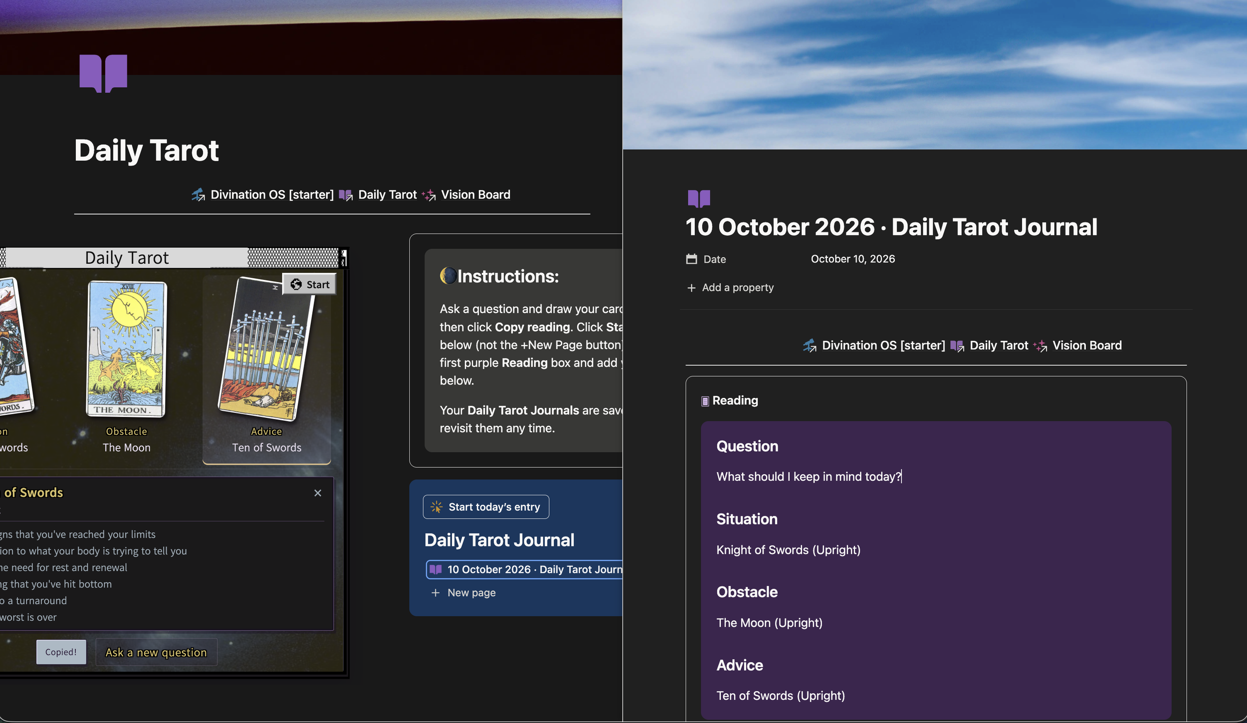Click the Situation heading
1247x723 pixels.
coord(747,519)
